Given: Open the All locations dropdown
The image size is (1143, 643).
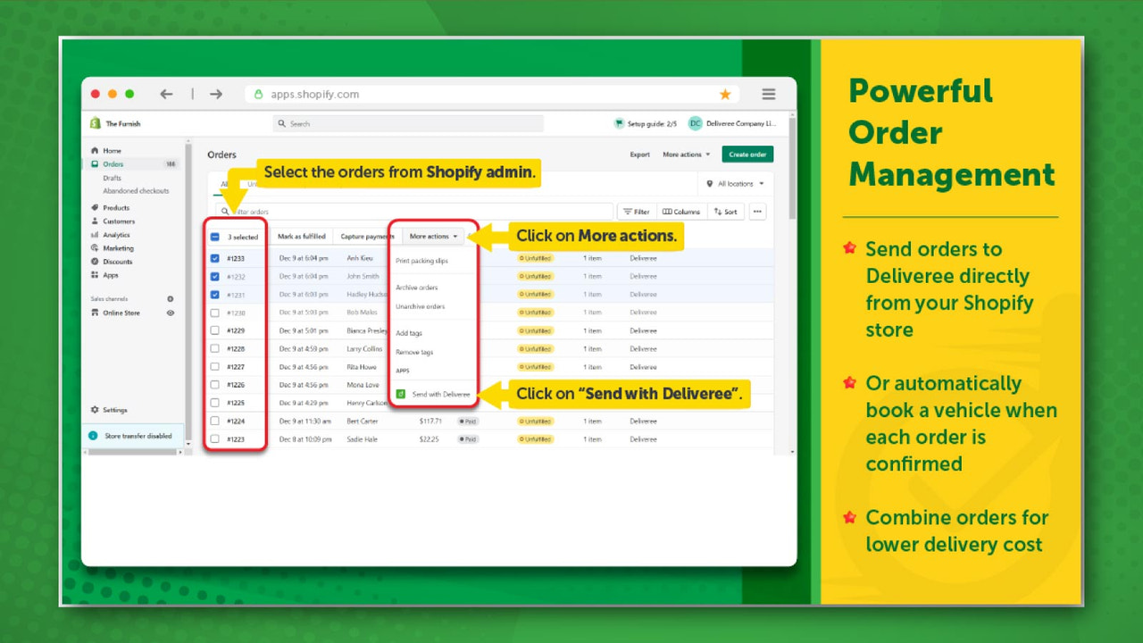Looking at the screenshot, I should click(x=737, y=183).
